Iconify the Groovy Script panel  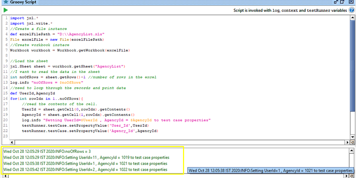coord(336,2)
